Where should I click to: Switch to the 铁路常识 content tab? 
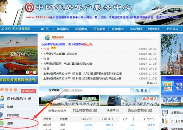(x=112, y=110)
